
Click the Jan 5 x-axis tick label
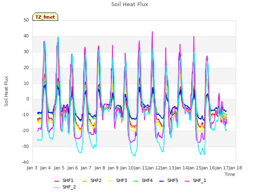(x=59, y=168)
